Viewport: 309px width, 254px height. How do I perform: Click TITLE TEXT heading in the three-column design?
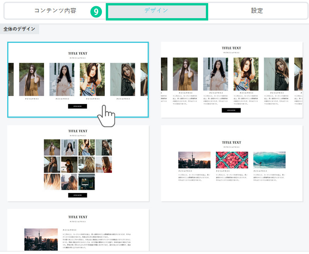[231, 142]
